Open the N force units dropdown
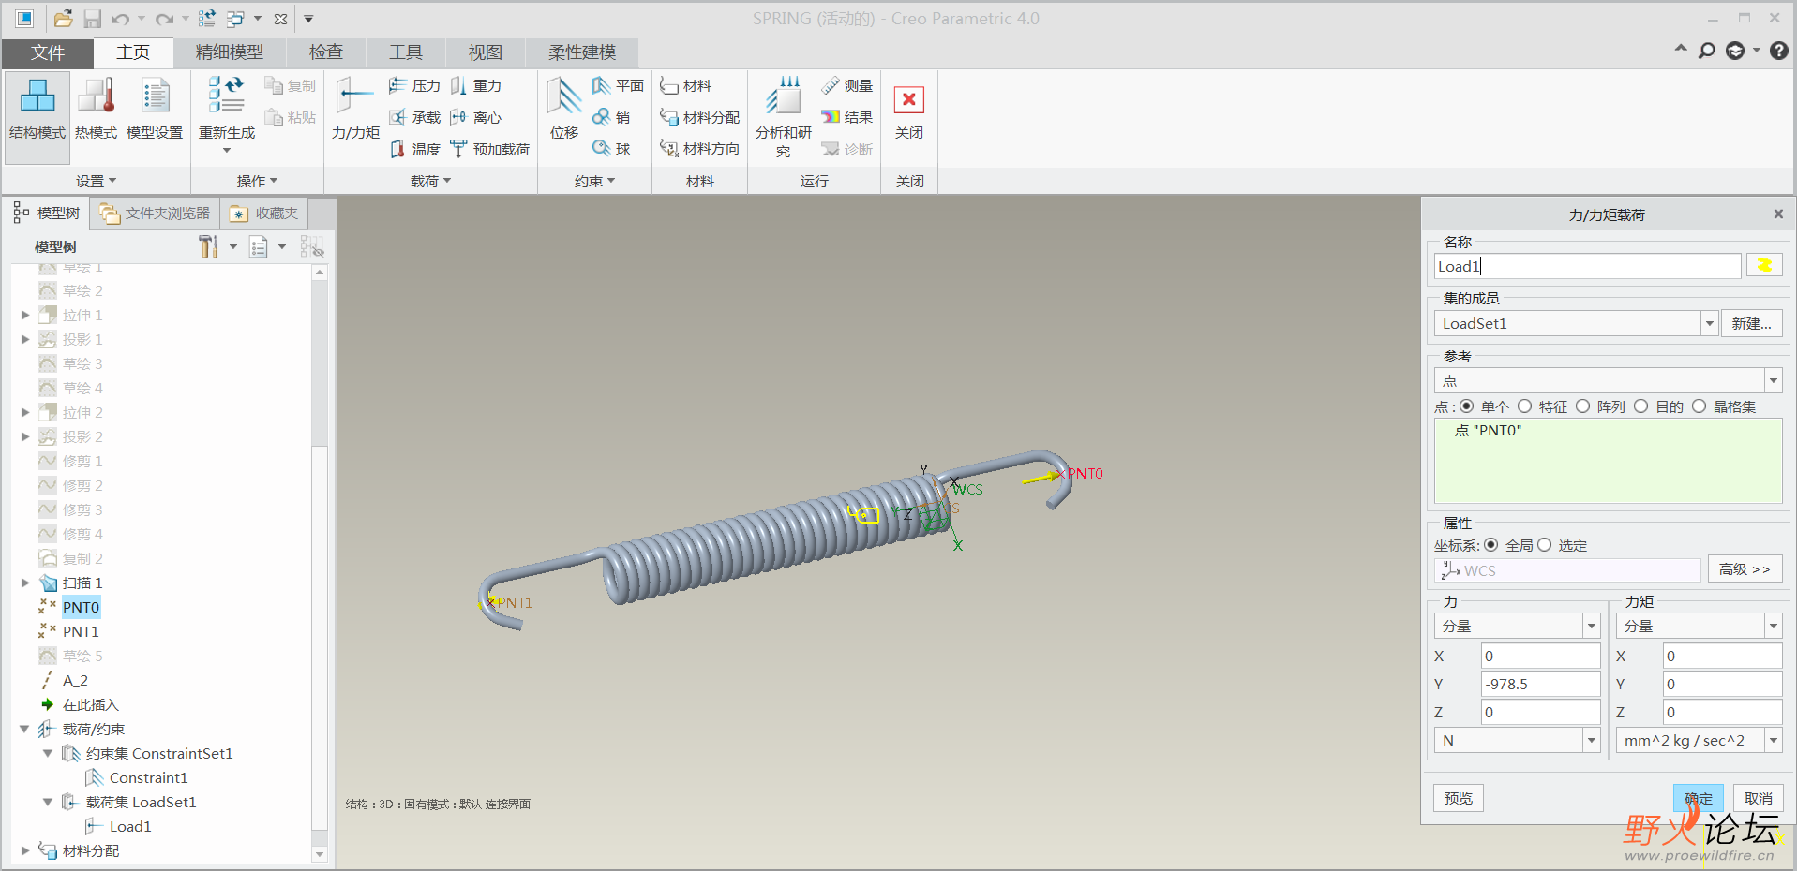Screen dimensions: 1797x871 tap(1592, 740)
